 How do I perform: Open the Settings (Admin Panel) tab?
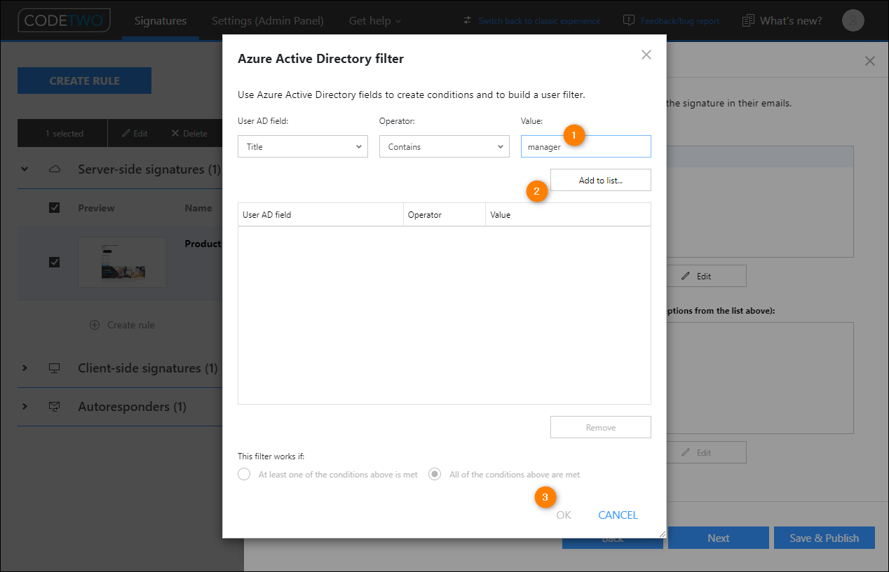coord(268,21)
